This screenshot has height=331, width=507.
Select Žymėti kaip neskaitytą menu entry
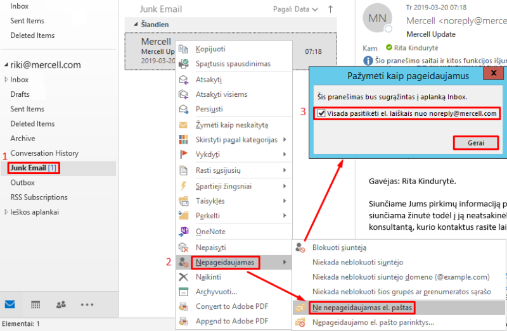point(234,125)
